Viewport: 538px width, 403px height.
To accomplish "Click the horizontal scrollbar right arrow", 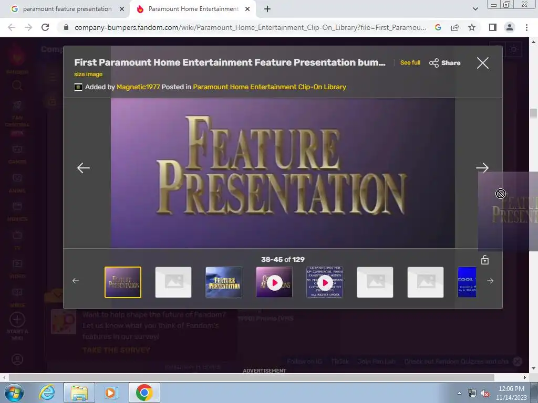I will (x=525, y=377).
